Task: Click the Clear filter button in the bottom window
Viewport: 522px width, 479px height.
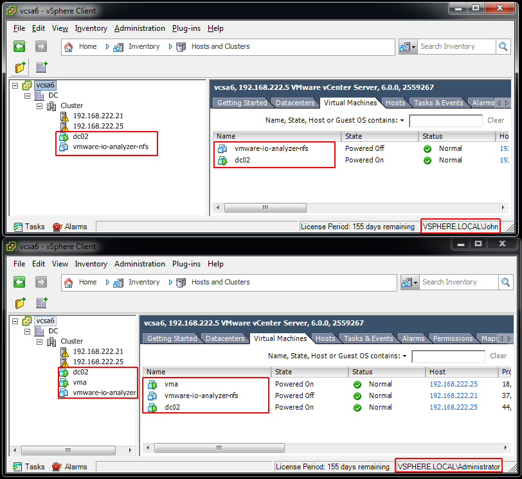Action: tap(498, 356)
